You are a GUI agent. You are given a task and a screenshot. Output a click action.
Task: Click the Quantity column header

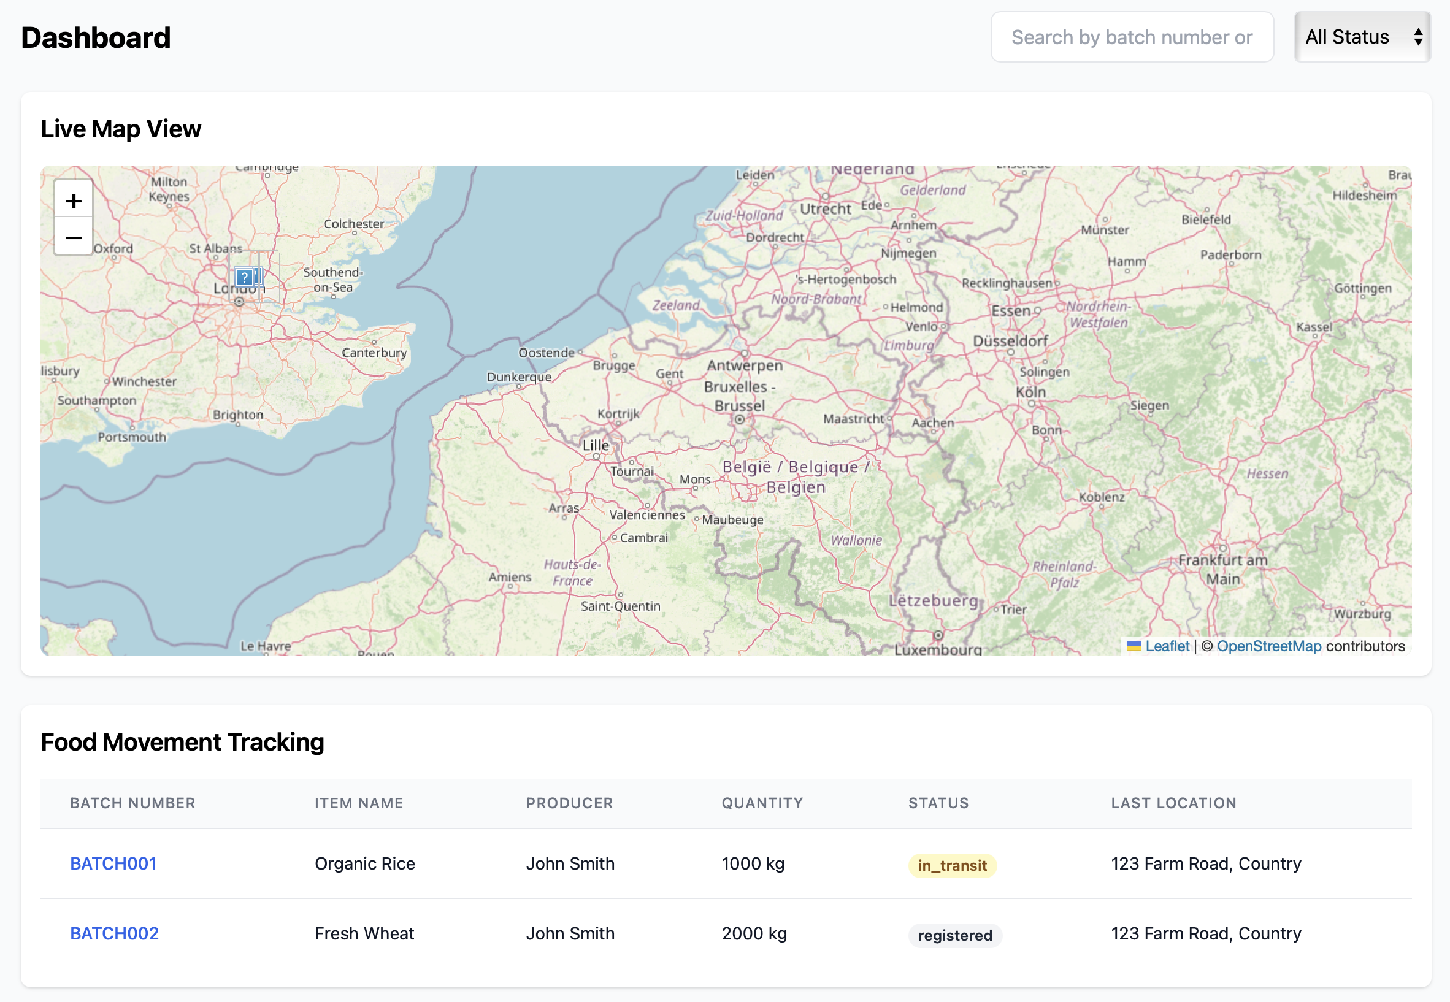[762, 803]
